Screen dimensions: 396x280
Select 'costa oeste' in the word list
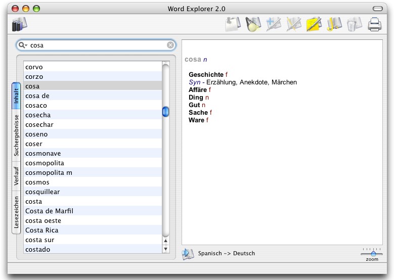tap(93, 220)
